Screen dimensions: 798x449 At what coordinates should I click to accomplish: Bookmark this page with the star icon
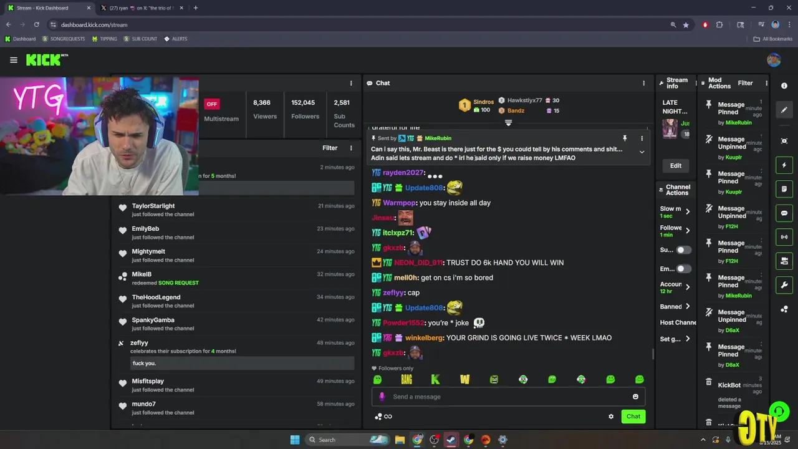(686, 25)
